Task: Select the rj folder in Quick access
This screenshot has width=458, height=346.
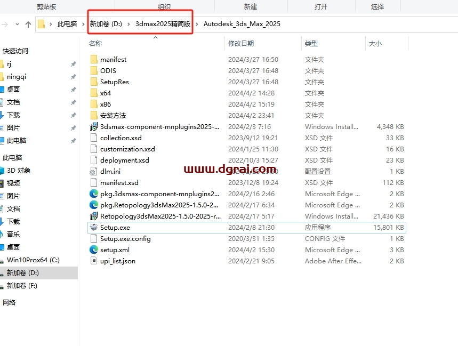Action: (9, 64)
